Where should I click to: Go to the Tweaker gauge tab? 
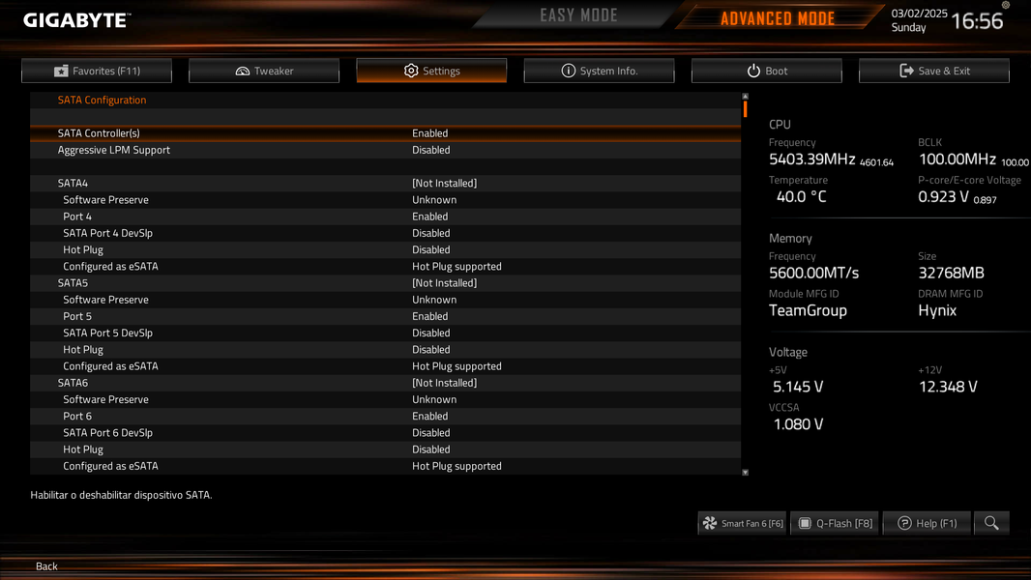(264, 71)
